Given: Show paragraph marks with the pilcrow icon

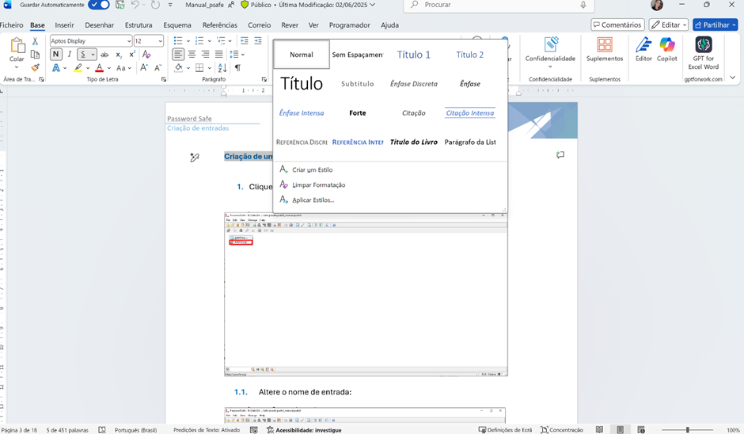Looking at the screenshot, I should pyautogui.click(x=237, y=68).
